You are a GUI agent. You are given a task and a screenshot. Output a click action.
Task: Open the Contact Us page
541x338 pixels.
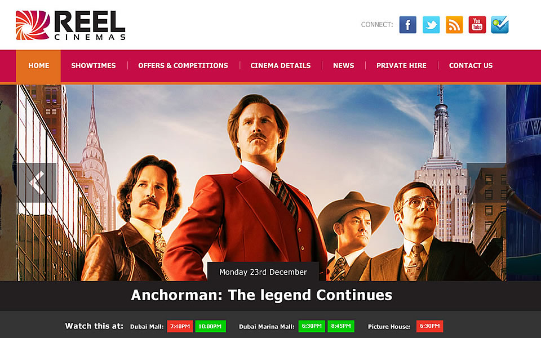(471, 65)
